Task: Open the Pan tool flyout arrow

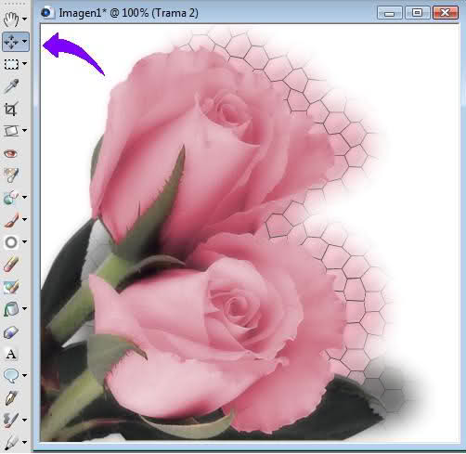Action: click(x=24, y=19)
